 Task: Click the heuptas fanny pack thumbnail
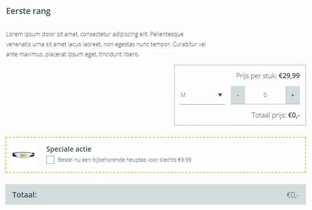23,155
